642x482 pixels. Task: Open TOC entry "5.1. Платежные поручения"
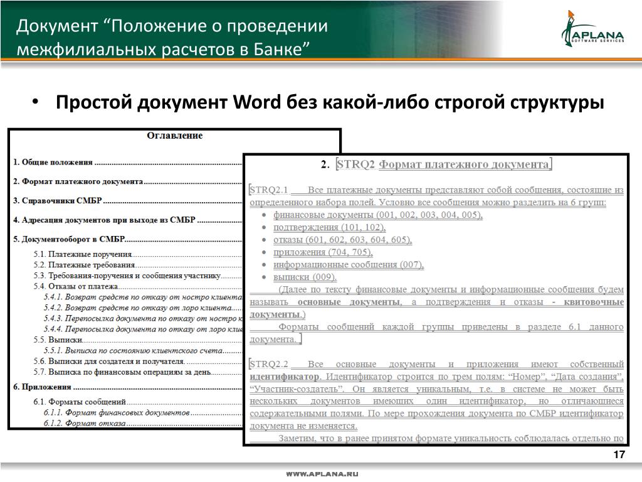pos(137,254)
